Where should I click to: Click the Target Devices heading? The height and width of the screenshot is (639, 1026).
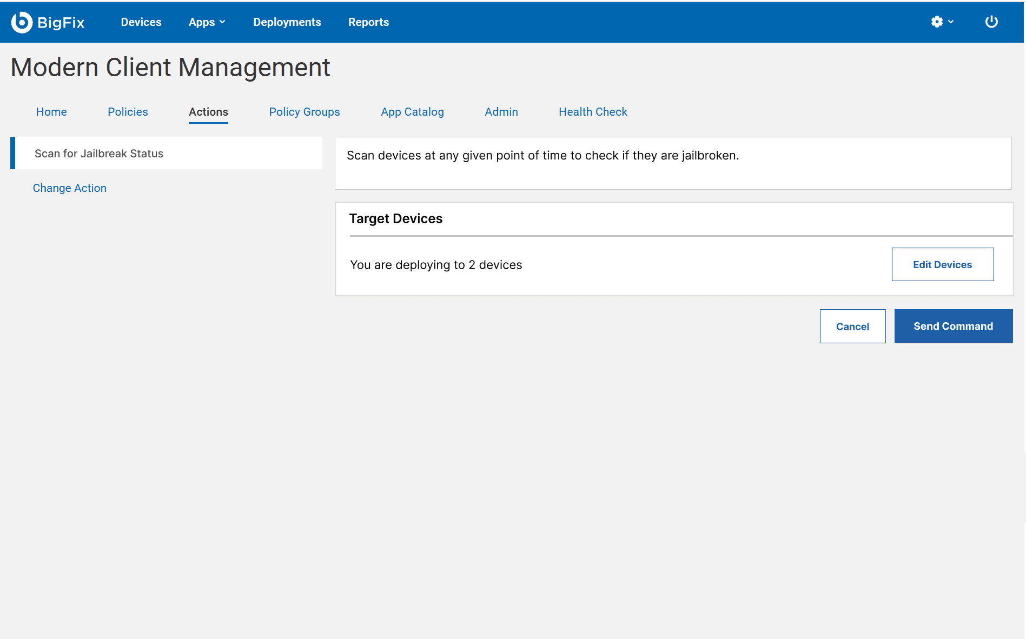396,218
